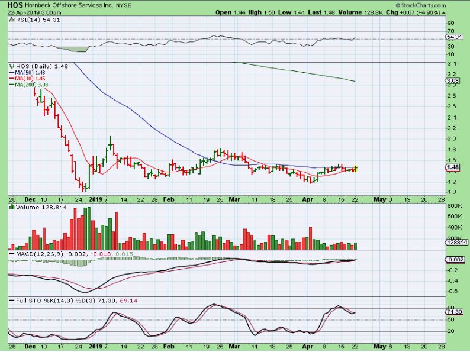Click the 600K volume axis label
Viewport: 470px width, 352px height.
click(x=455, y=217)
